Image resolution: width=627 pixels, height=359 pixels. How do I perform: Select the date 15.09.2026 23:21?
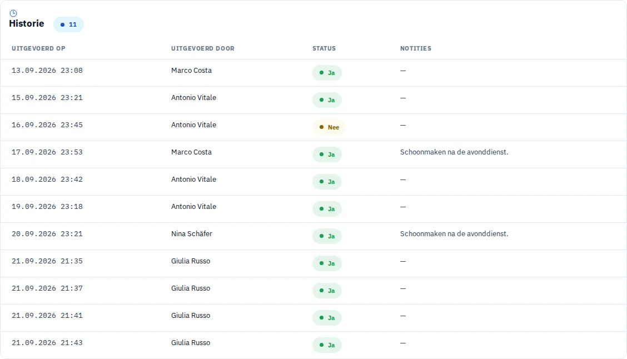tap(47, 98)
